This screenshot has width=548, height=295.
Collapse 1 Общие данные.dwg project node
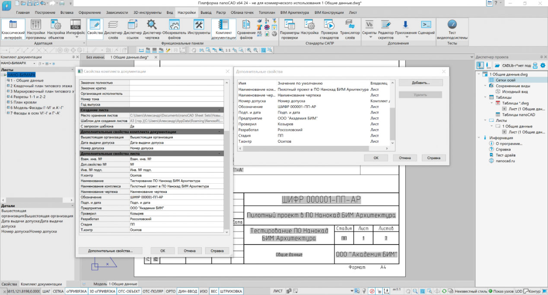478,74
